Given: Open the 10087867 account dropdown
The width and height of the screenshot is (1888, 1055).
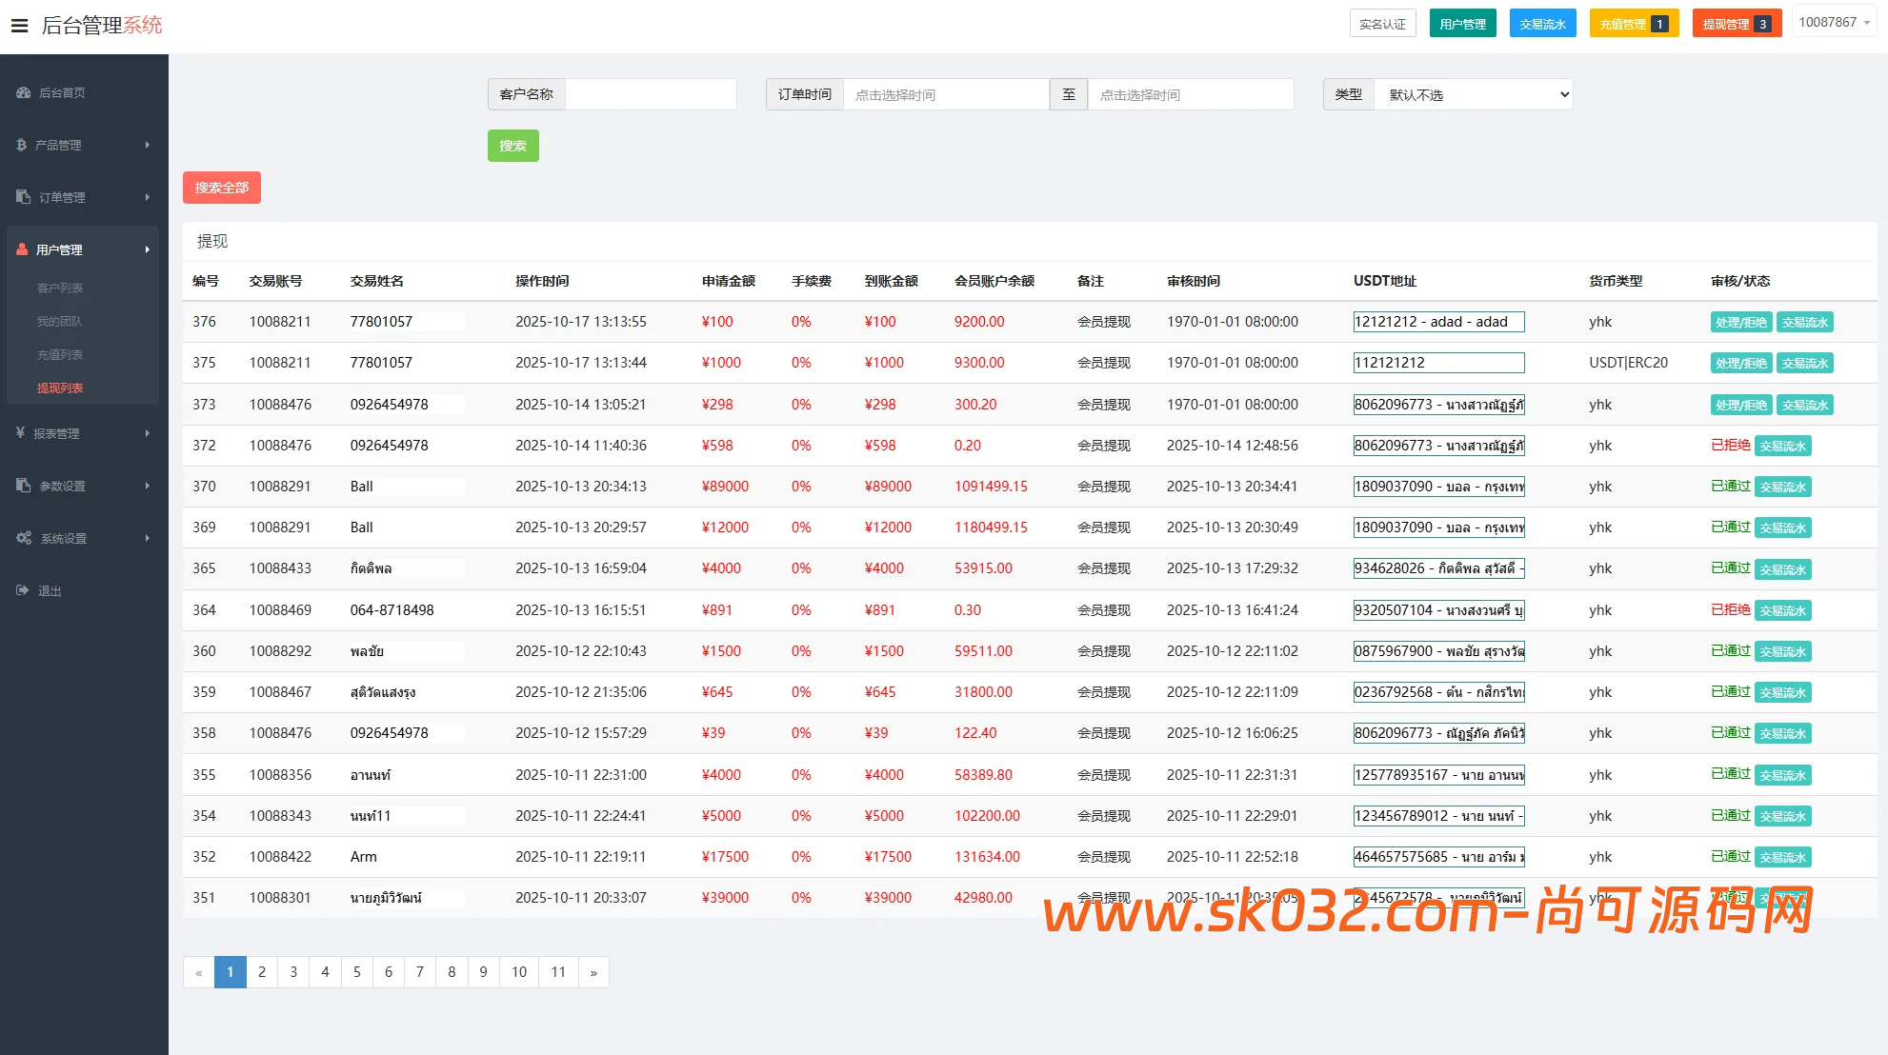Looking at the screenshot, I should pyautogui.click(x=1834, y=21).
